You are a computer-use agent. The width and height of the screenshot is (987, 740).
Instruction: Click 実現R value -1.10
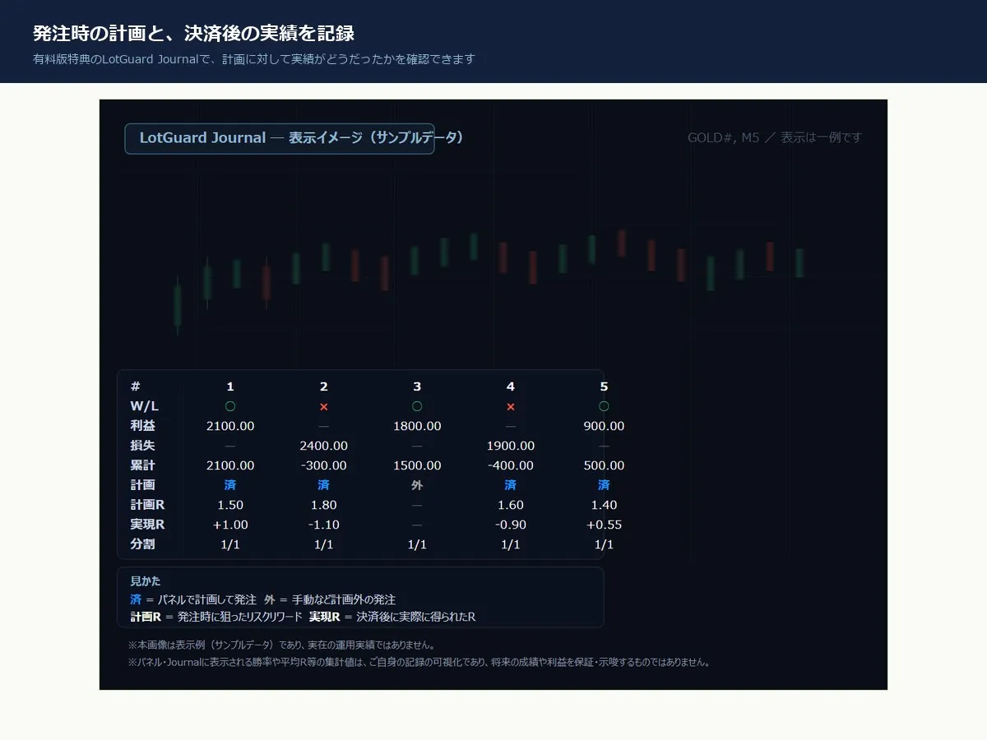click(x=324, y=525)
